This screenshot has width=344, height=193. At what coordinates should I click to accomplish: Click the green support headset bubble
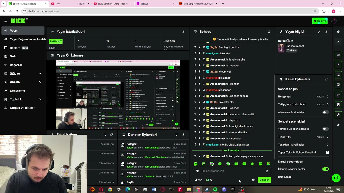pos(336,178)
